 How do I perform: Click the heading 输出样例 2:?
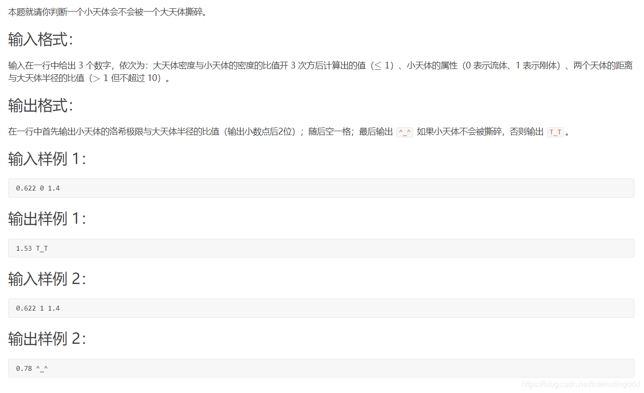[47, 339]
